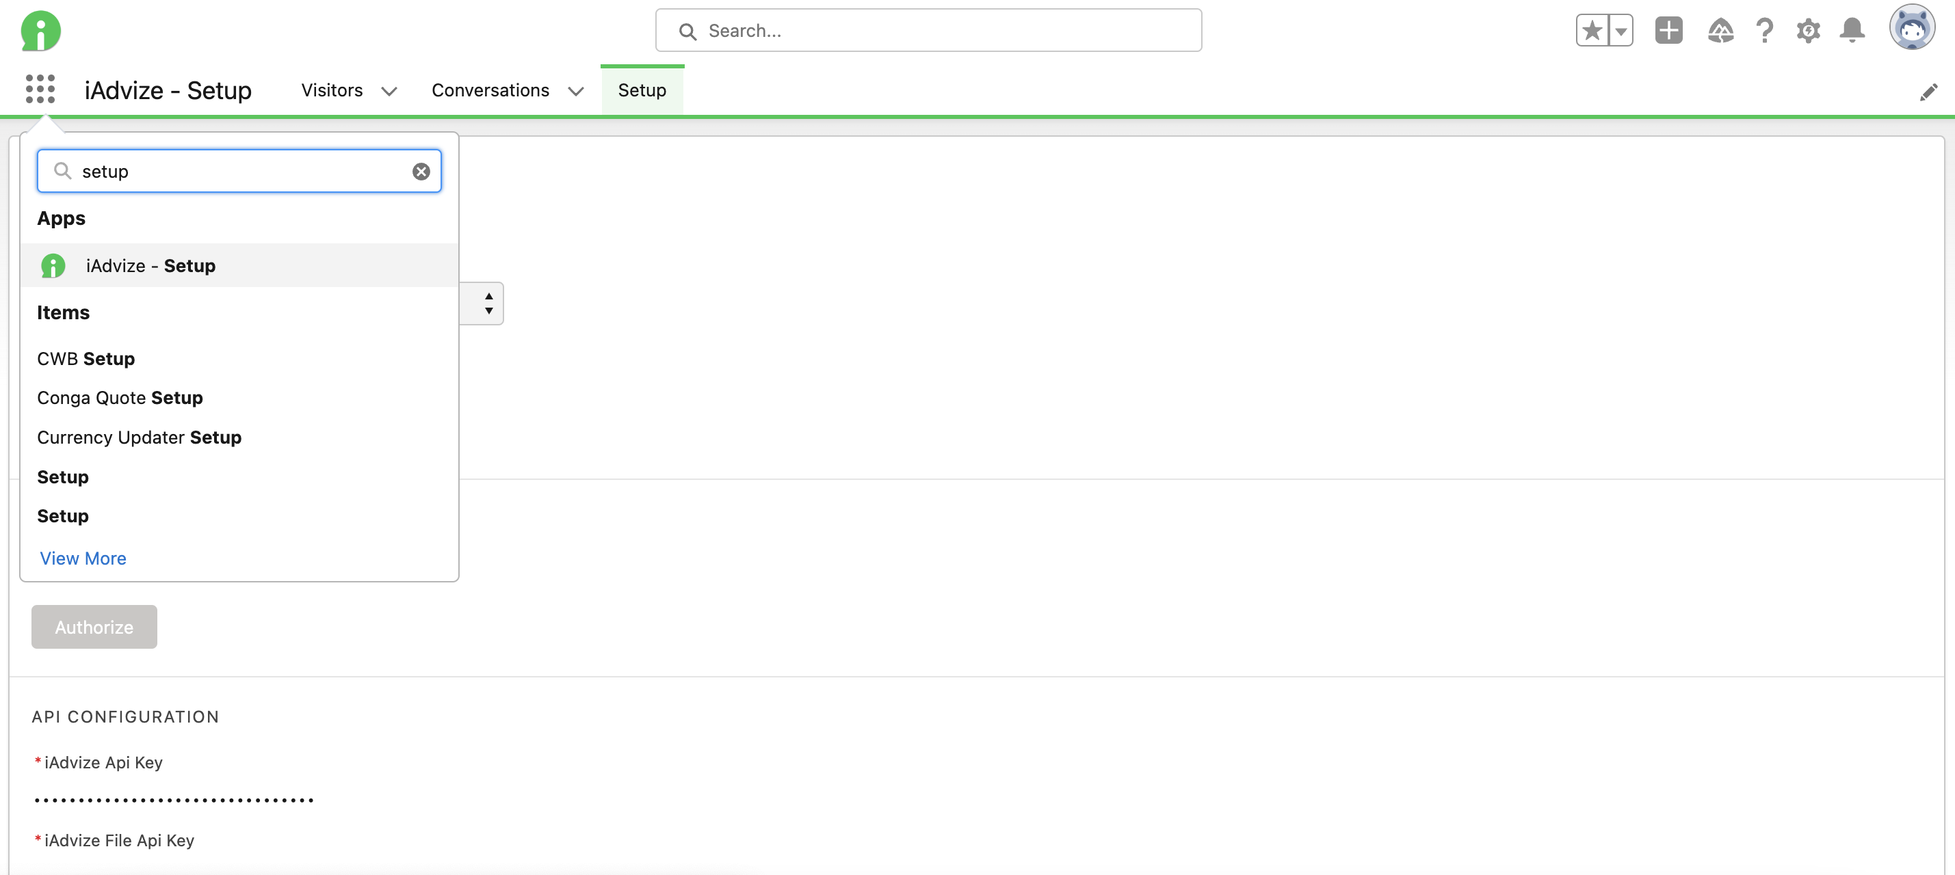
Task: Open the App Launcher dots grid
Action: pyautogui.click(x=40, y=89)
